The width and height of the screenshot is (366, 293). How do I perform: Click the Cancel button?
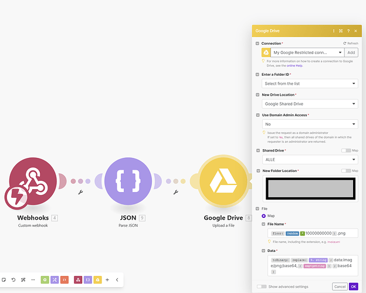click(340, 287)
